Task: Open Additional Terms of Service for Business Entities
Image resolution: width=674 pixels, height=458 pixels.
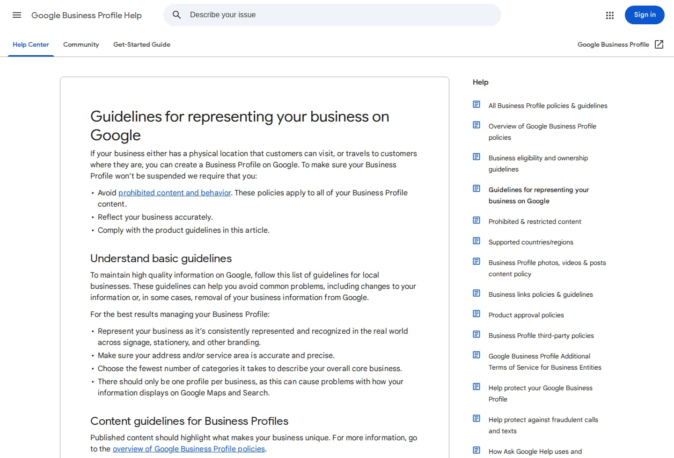Action: click(x=545, y=362)
